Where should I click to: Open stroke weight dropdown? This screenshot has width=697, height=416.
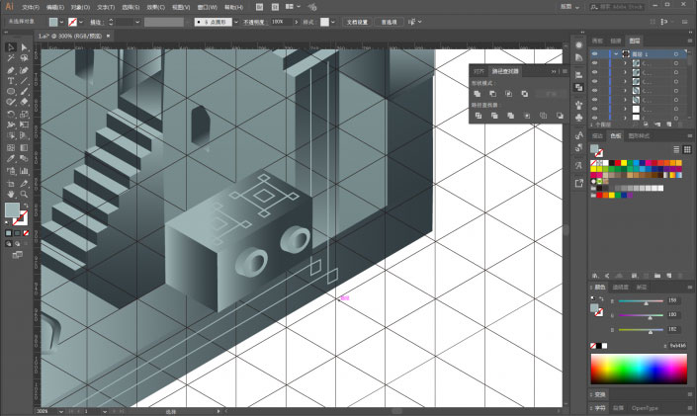point(137,22)
